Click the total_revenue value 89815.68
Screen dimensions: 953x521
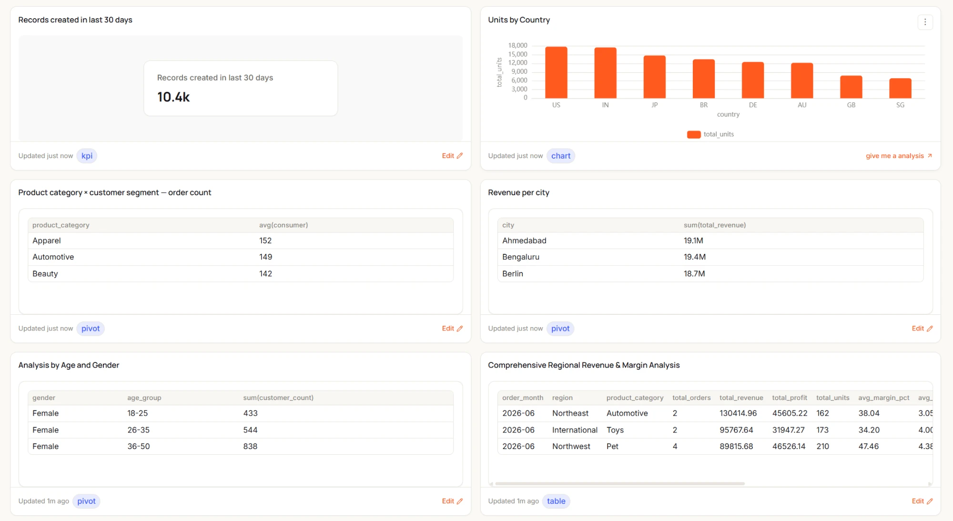pos(736,446)
